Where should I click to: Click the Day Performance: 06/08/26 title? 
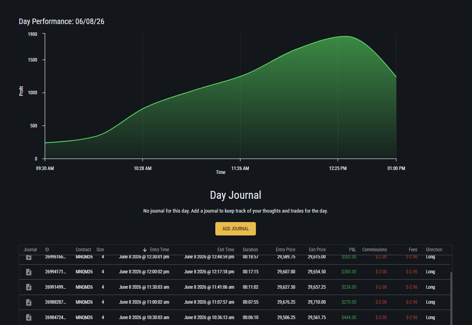pos(62,21)
